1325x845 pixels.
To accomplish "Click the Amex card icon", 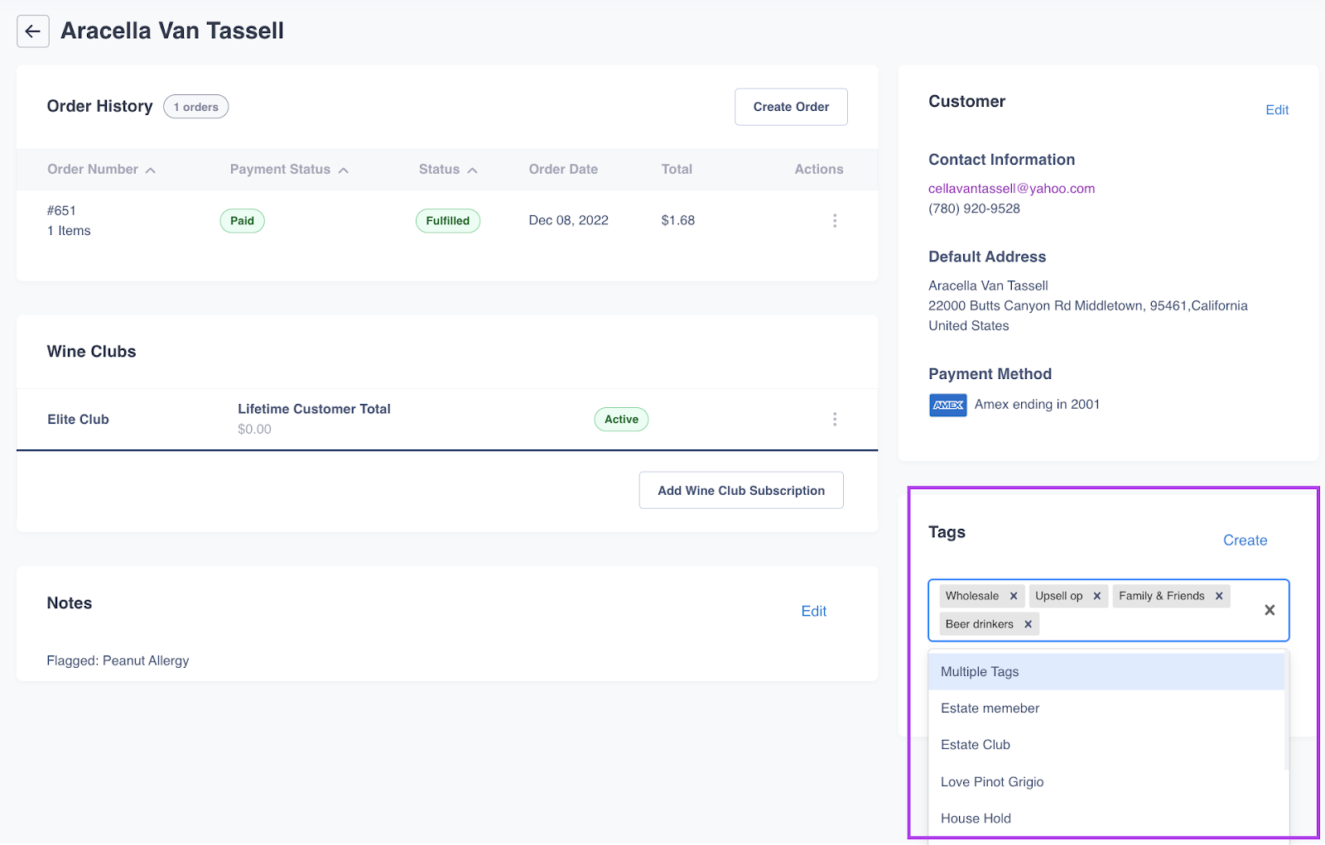I will tap(947, 405).
